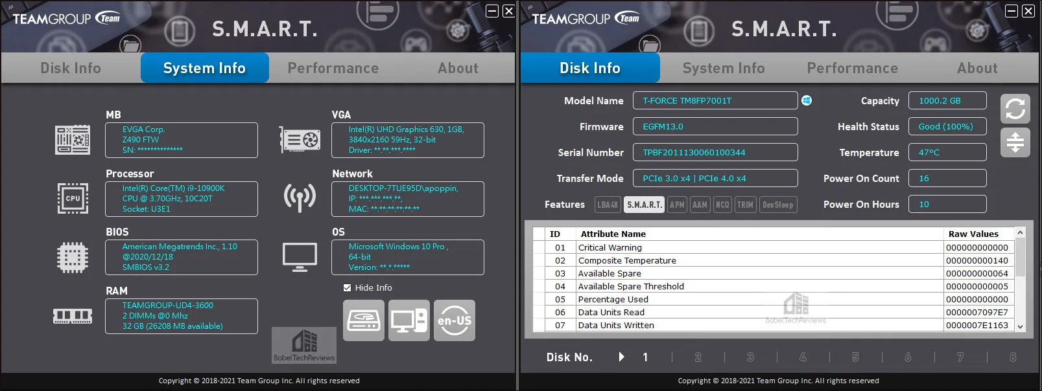Click the RAM memory module icon
The image size is (1042, 391).
[x=73, y=316]
